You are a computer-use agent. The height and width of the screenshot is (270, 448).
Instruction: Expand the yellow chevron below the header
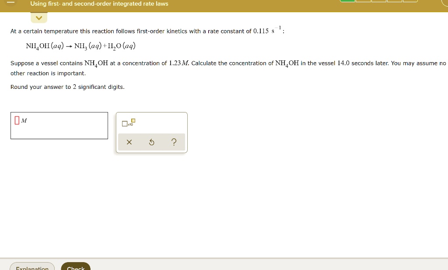click(x=39, y=18)
